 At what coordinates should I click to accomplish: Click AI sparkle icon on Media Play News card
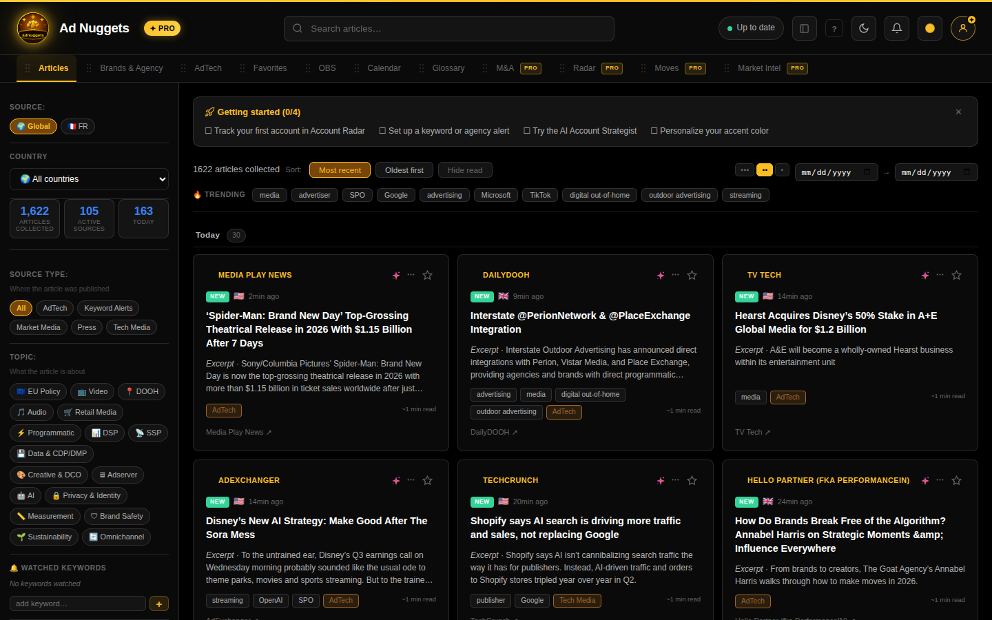point(396,275)
